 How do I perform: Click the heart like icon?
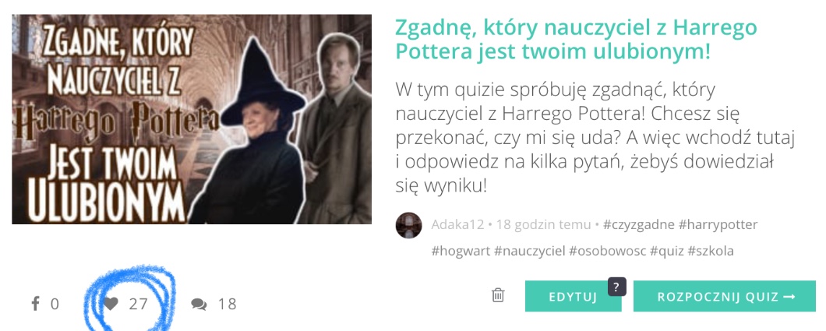[x=111, y=304]
